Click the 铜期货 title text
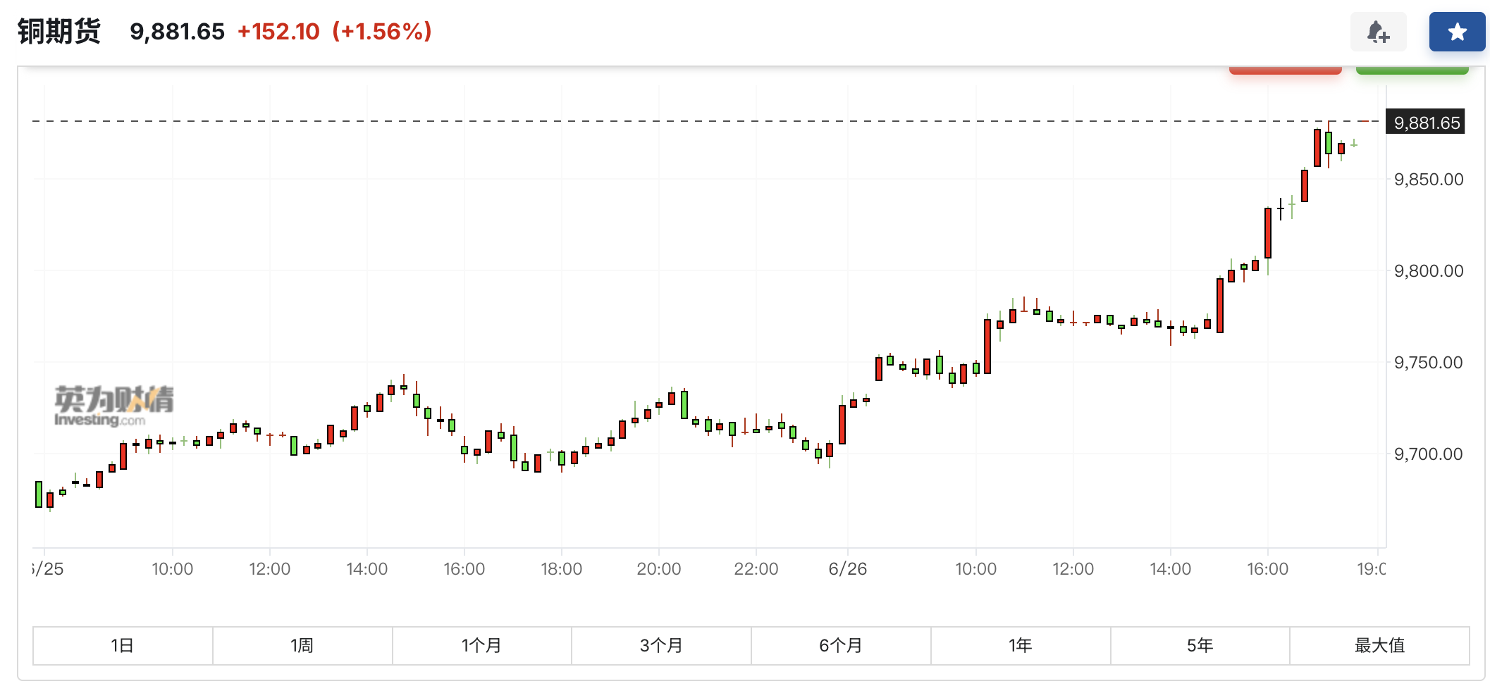The width and height of the screenshot is (1490, 686). pyautogui.click(x=59, y=32)
